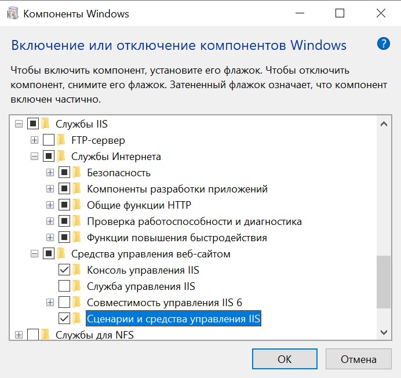Select the Безопасность label
This screenshot has width=401, height=378.
119,173
